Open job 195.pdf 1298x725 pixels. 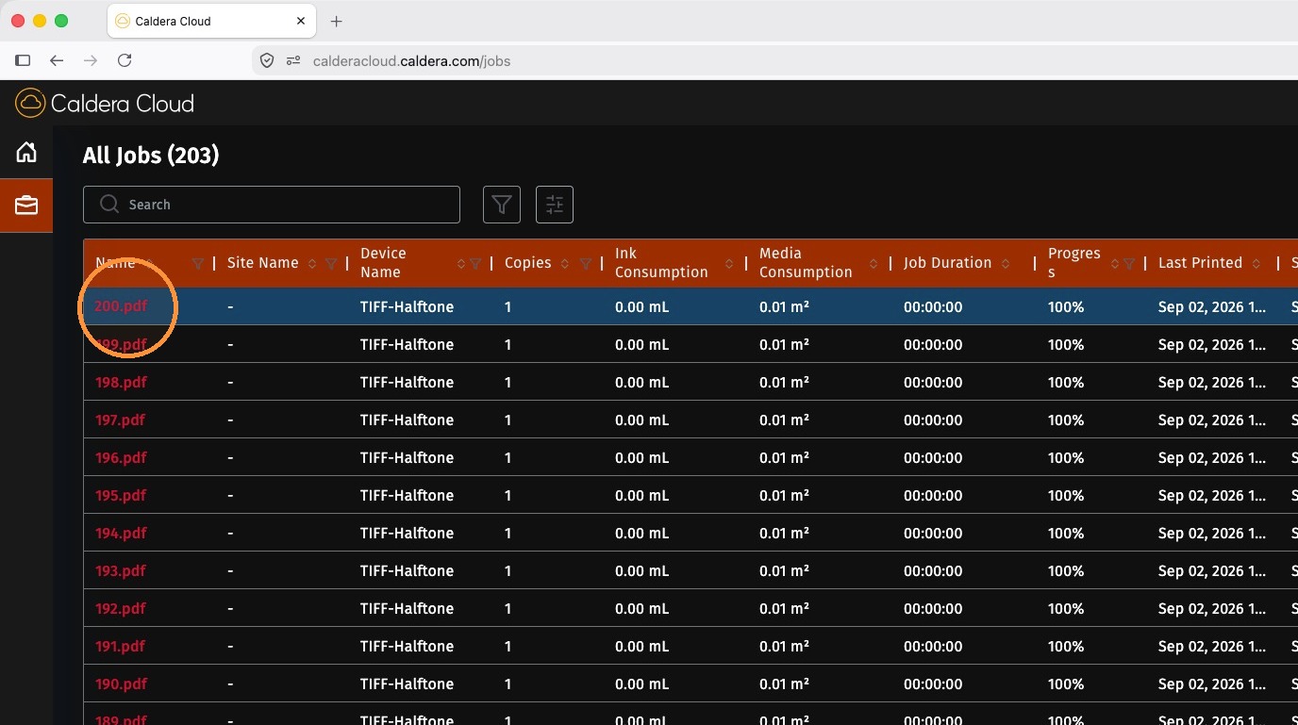[x=121, y=495]
